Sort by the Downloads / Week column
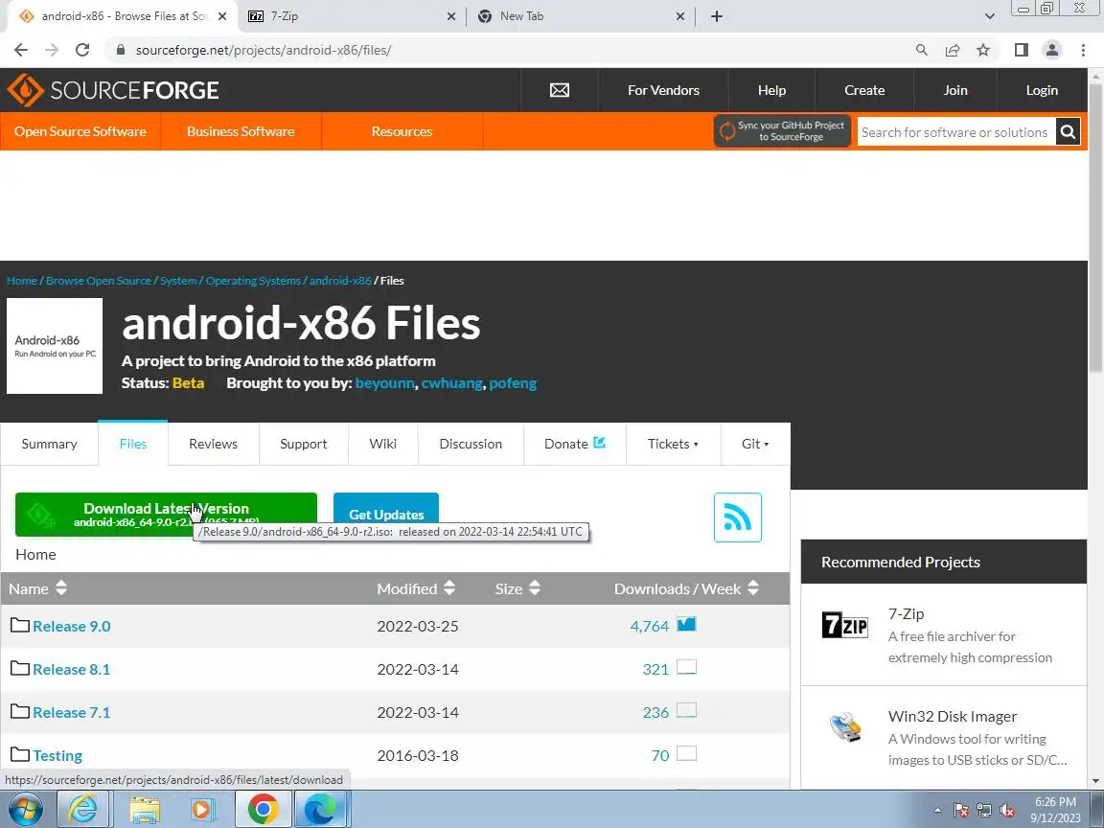The width and height of the screenshot is (1104, 828). click(686, 588)
